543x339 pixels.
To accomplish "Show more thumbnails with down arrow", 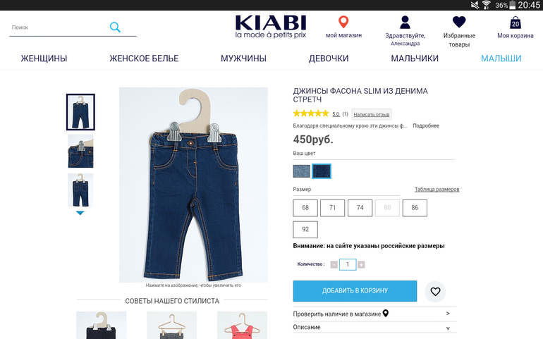I will coord(80,213).
